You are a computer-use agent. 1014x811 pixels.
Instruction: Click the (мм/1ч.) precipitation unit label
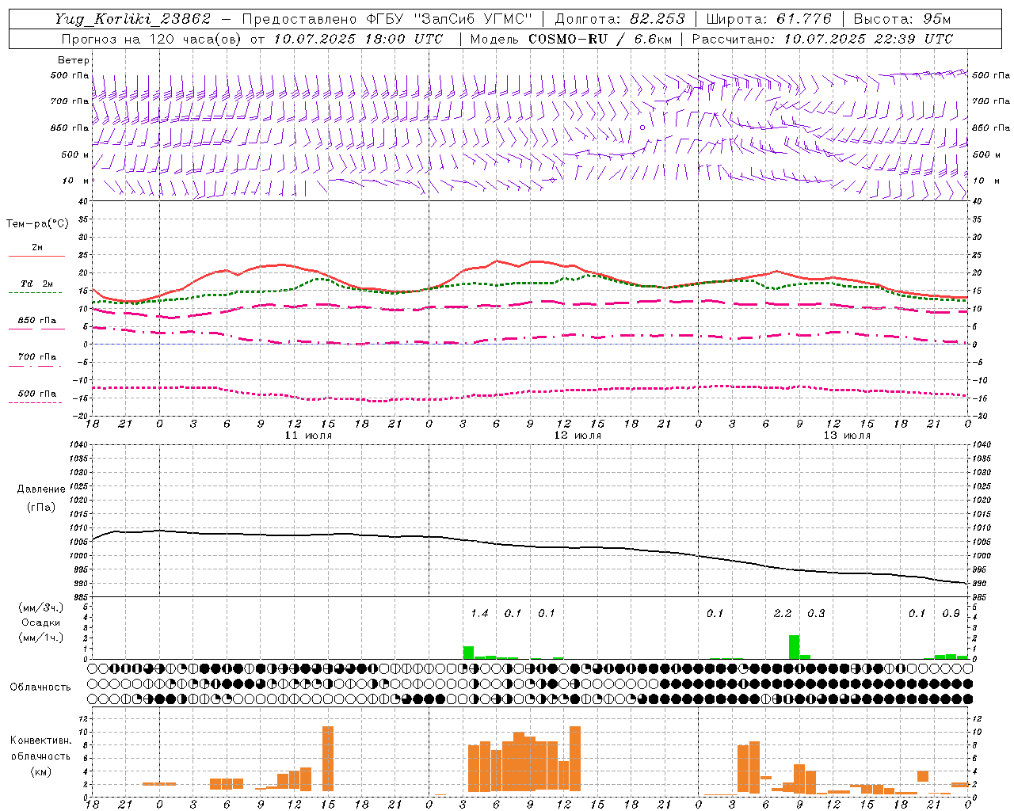[x=41, y=637]
